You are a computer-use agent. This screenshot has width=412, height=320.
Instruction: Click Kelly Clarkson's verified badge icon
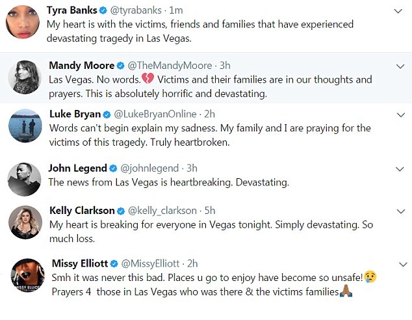(x=121, y=211)
